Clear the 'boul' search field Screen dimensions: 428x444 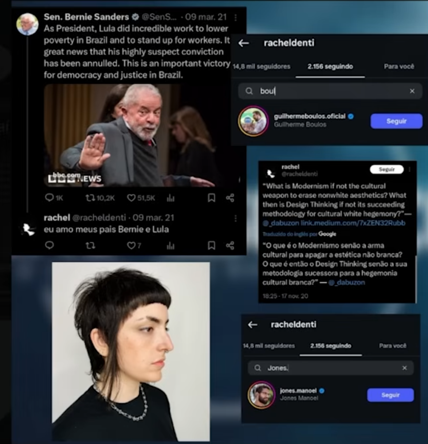pos(412,91)
